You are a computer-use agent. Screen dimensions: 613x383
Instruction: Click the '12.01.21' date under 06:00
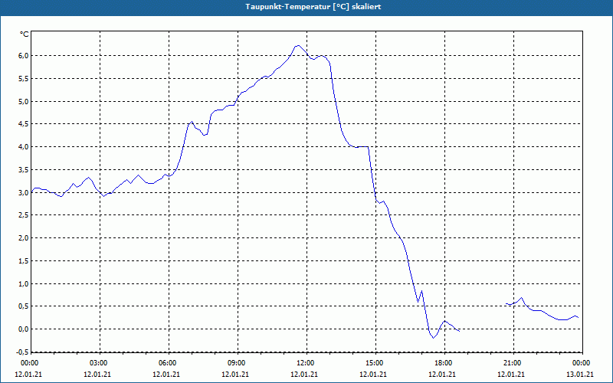(x=166, y=375)
